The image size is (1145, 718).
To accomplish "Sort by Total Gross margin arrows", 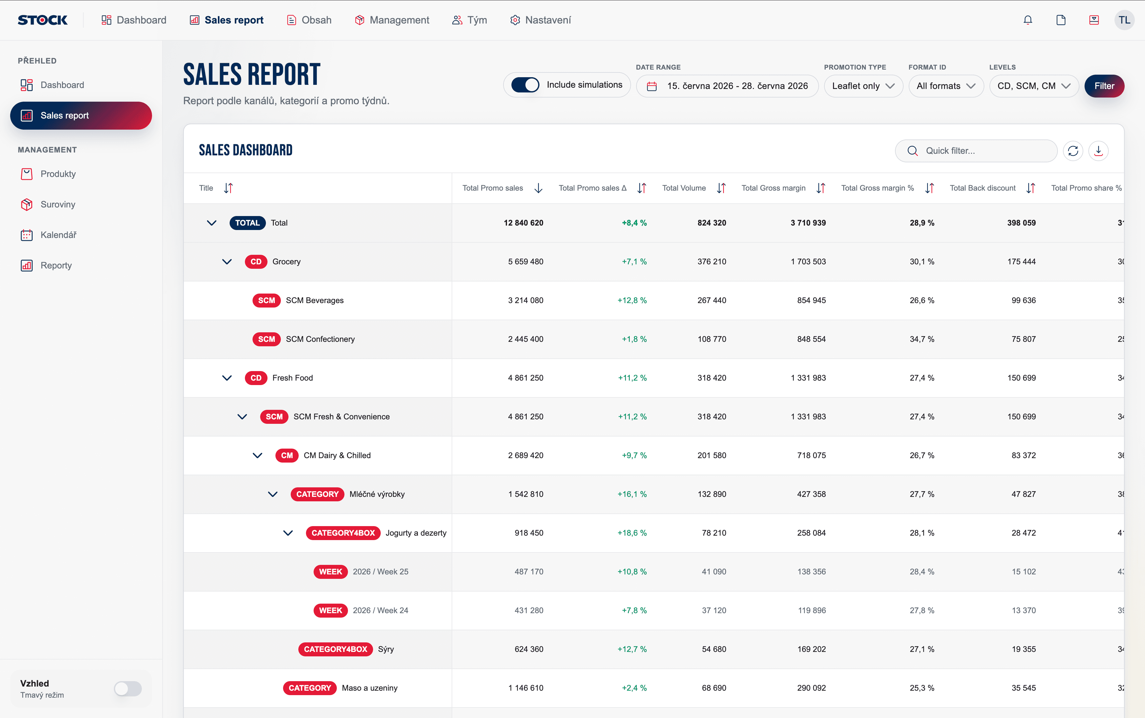I will pyautogui.click(x=821, y=188).
